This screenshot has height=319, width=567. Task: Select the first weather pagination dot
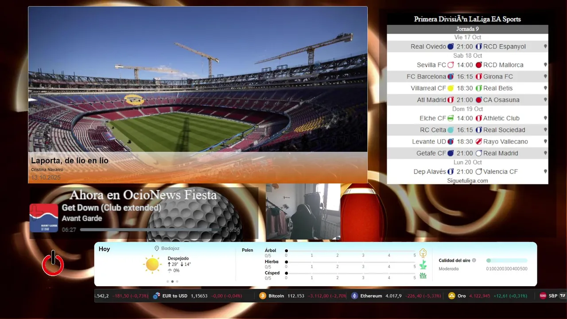click(x=167, y=281)
